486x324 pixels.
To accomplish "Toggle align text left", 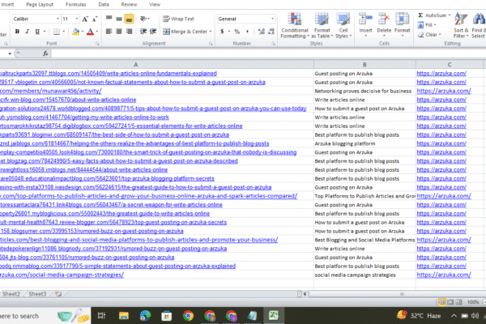I will pyautogui.click(x=109, y=32).
